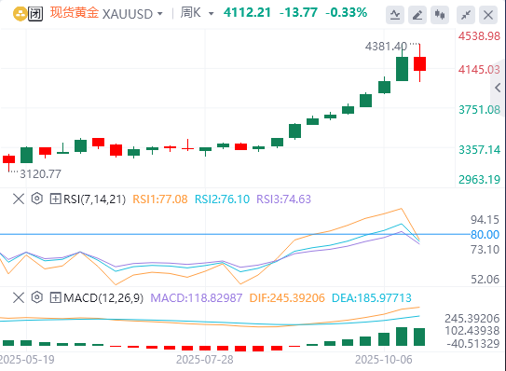
Task: Remove the RSI indicator panel
Action: click(x=19, y=199)
